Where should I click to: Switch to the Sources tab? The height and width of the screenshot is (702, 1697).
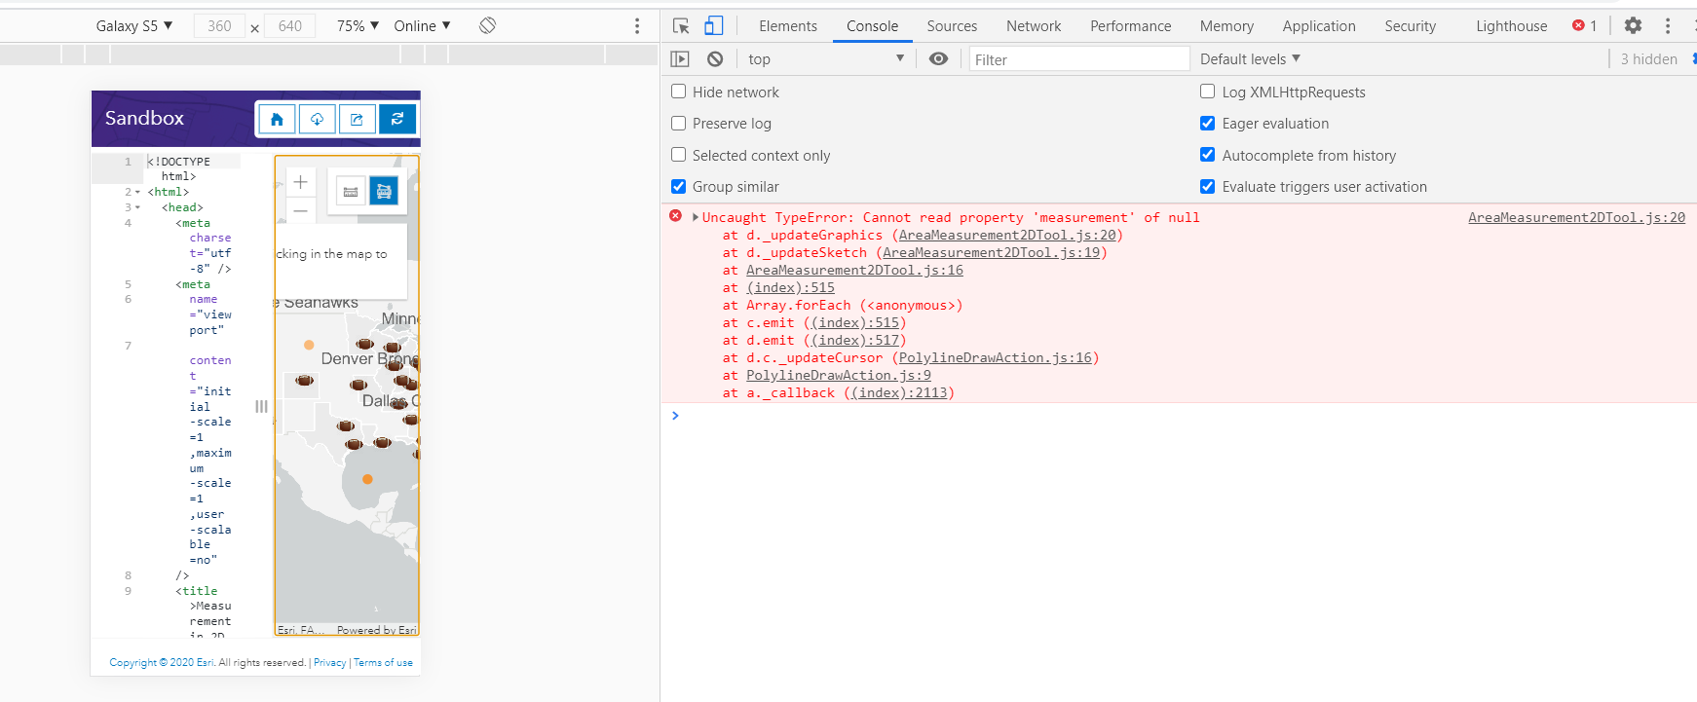coord(952,26)
